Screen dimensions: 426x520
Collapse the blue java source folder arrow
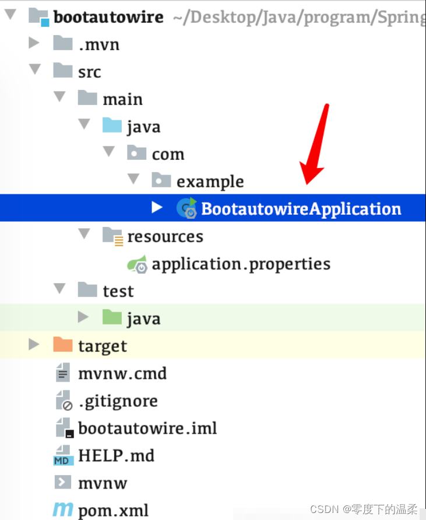84,124
